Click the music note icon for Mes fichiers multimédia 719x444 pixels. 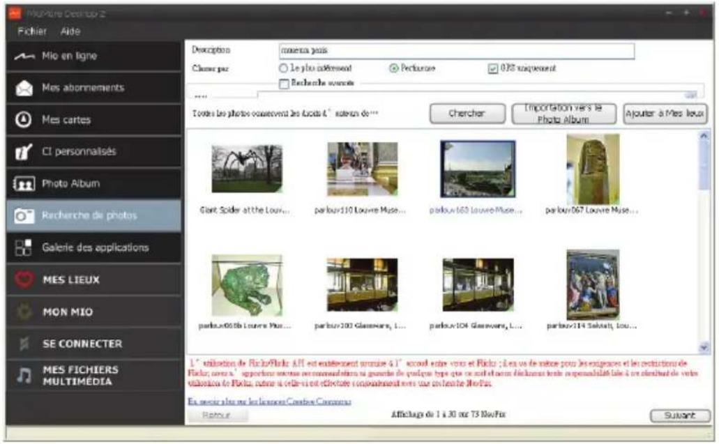pos(24,375)
